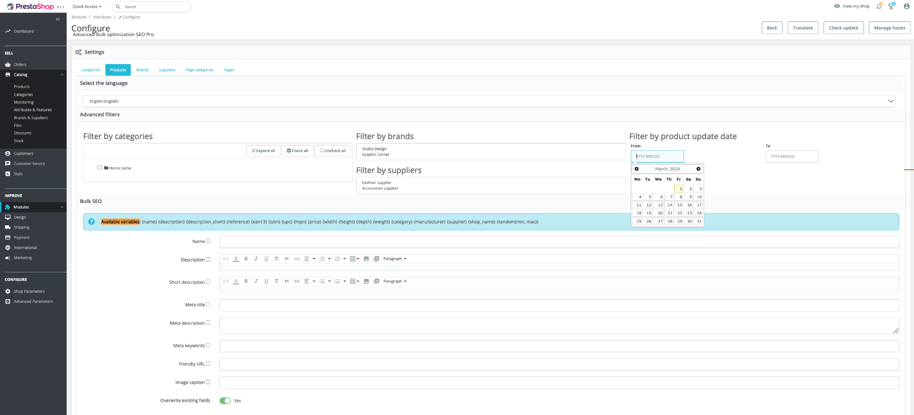Insert media in the Short description editor

tap(377, 281)
